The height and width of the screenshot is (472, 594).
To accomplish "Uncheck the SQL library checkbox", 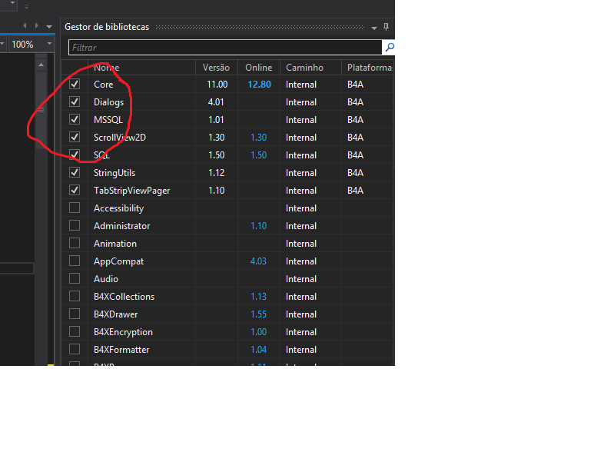I will (x=75, y=155).
